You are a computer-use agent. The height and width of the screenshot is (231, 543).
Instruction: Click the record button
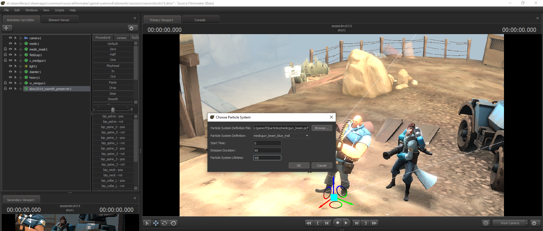(337, 223)
